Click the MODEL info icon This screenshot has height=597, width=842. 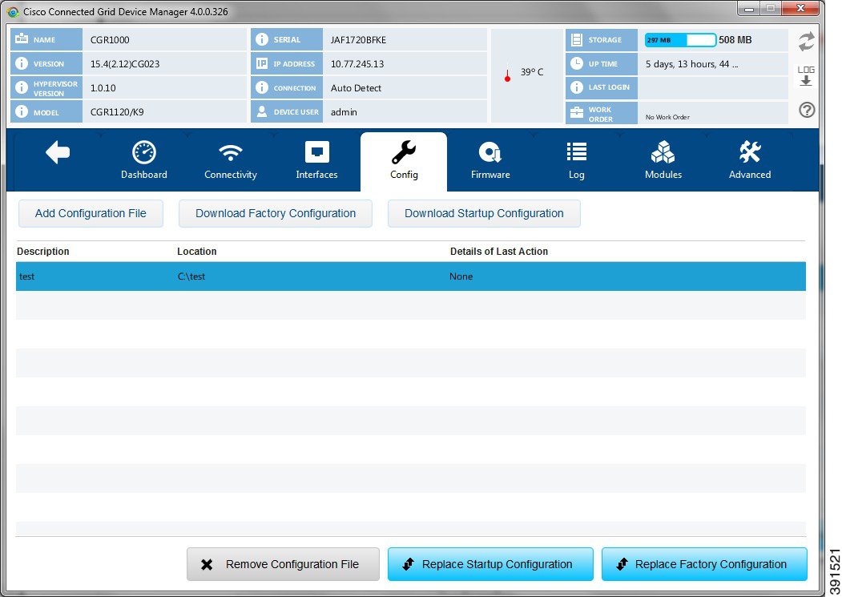pyautogui.click(x=22, y=111)
